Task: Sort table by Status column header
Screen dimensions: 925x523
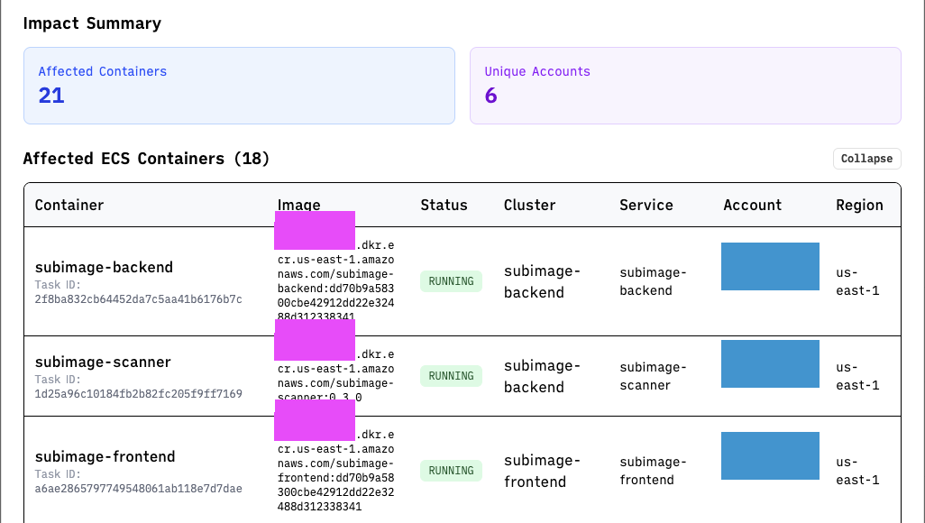Action: click(x=444, y=205)
